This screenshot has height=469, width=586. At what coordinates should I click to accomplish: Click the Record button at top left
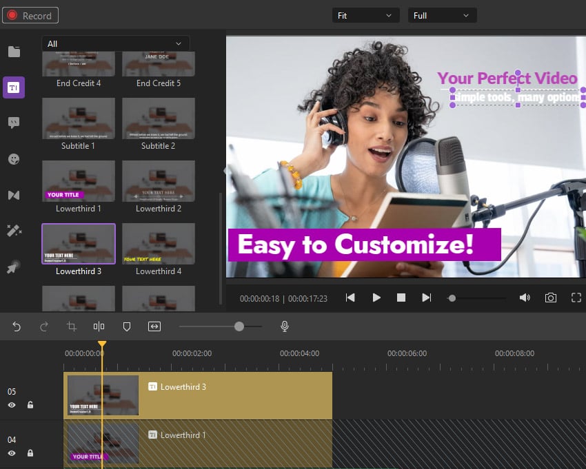(30, 14)
